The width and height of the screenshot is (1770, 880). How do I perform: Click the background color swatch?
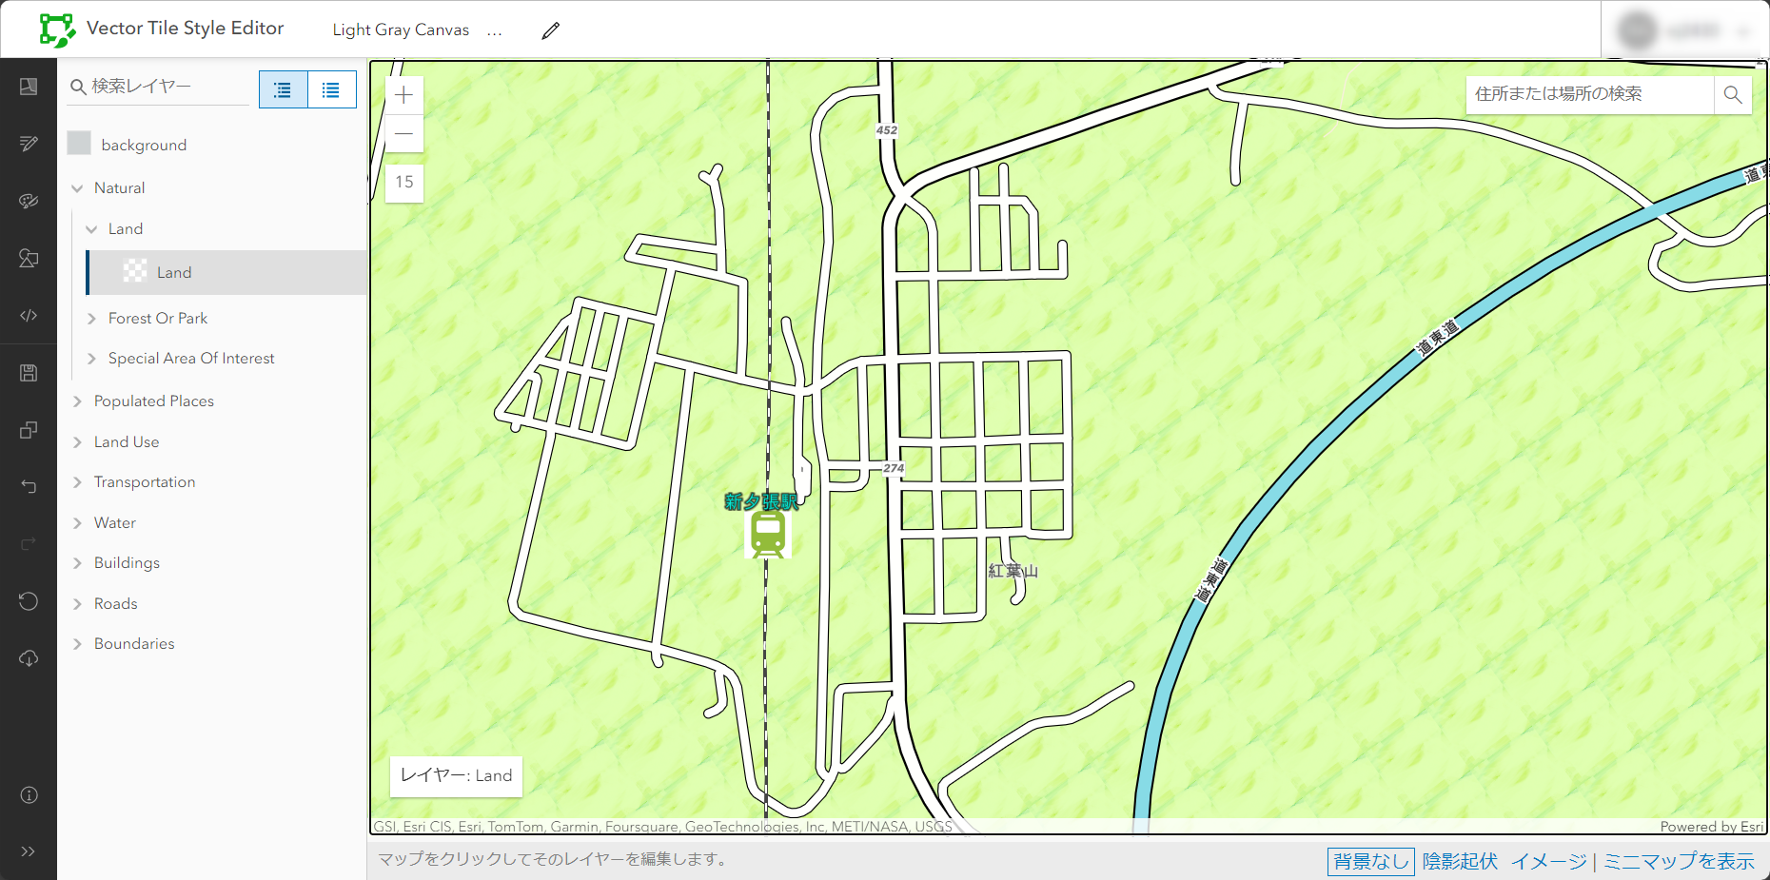[x=80, y=142]
